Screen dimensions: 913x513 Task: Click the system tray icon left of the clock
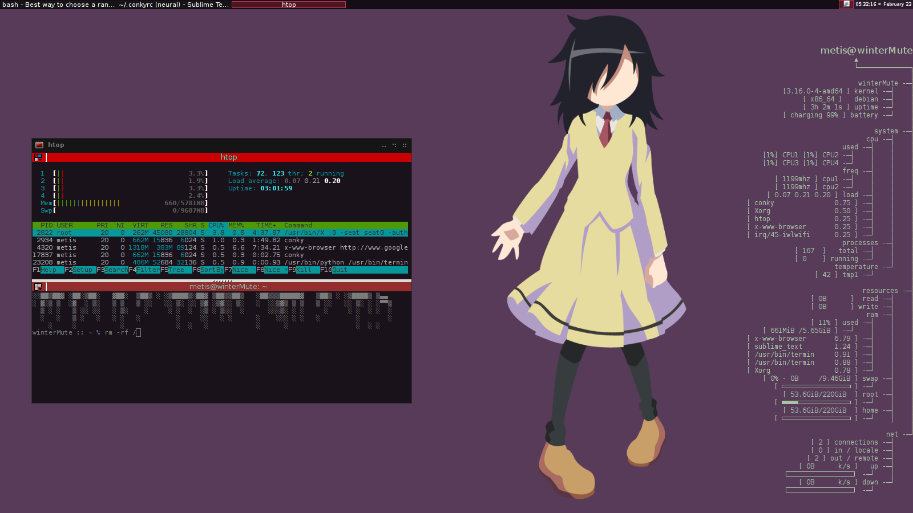tap(846, 4)
